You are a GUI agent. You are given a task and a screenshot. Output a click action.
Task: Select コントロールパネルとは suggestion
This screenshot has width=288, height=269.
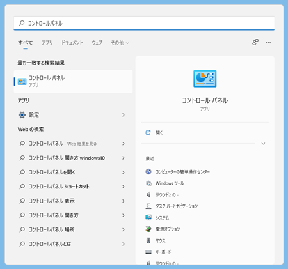click(x=73, y=244)
